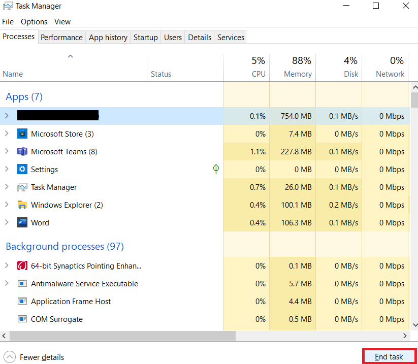Viewport: 418px width, 364px height.
Task: Click the vertical scrollbar down arrow
Action: pyautogui.click(x=415, y=325)
